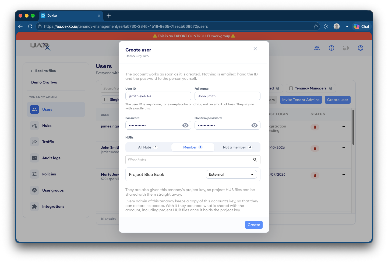Screen dimensions: 388x263
Task: Click the device transfer icon in header
Action: pyautogui.click(x=346, y=48)
